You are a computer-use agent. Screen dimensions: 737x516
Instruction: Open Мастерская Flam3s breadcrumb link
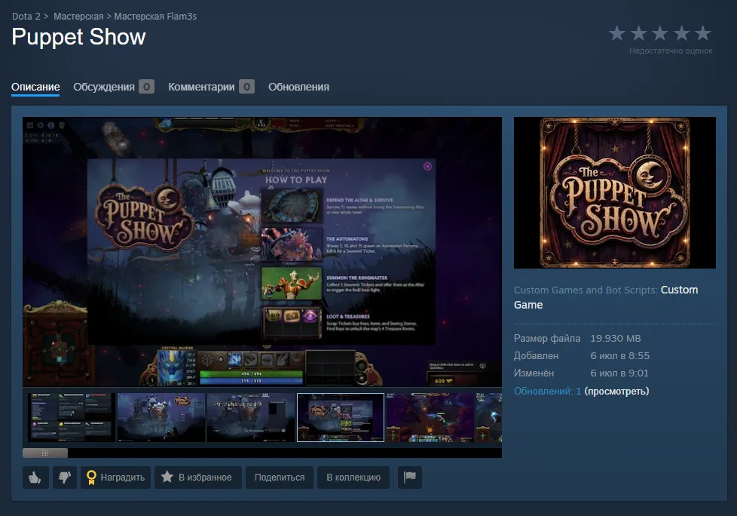point(155,17)
